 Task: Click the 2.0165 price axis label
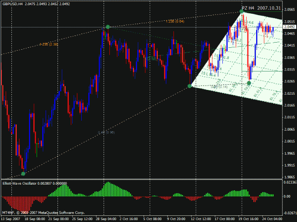289,105
